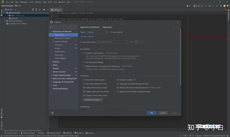
Task: Click the Background Image... button
Action: (x=93, y=100)
